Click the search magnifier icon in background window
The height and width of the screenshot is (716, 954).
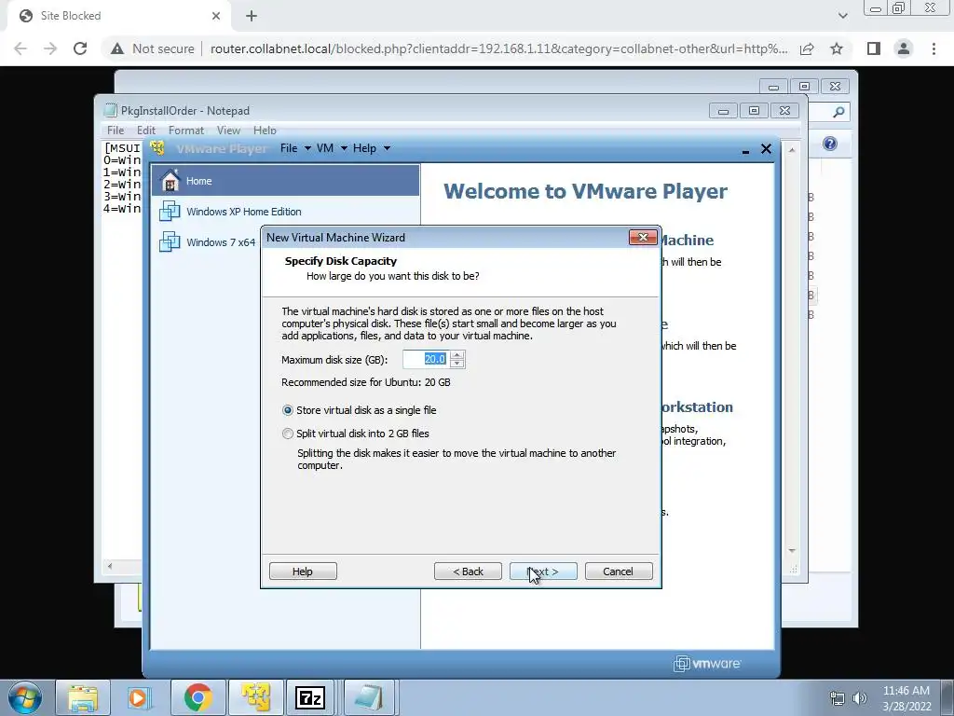point(838,112)
